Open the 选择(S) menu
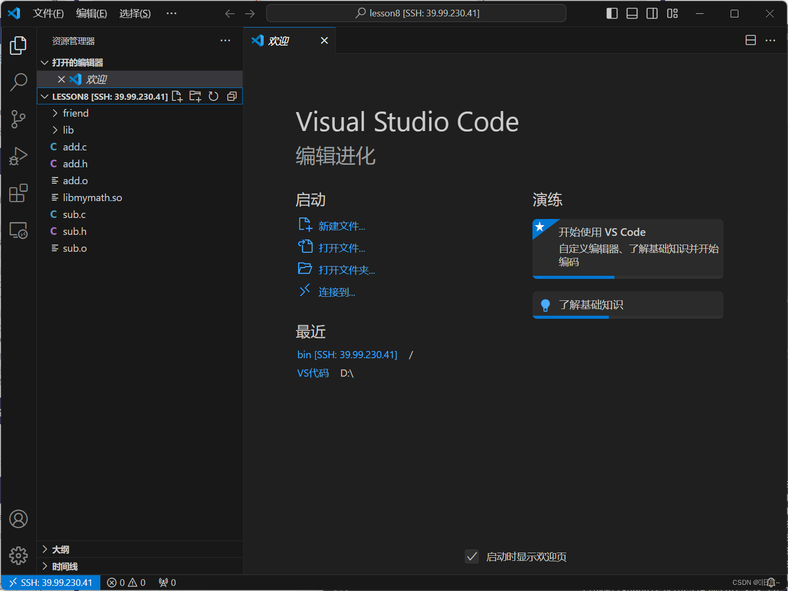This screenshot has height=591, width=788. tap(135, 13)
